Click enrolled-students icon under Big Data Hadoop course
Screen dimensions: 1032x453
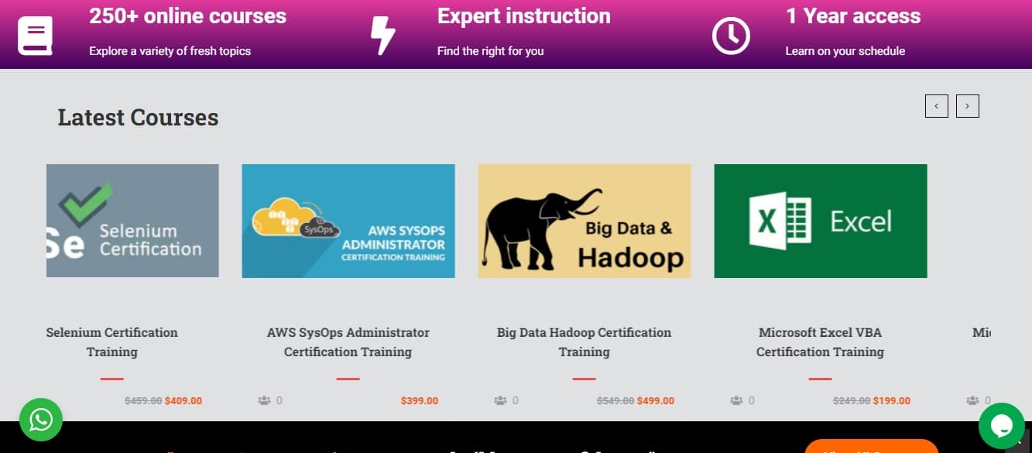(x=500, y=400)
